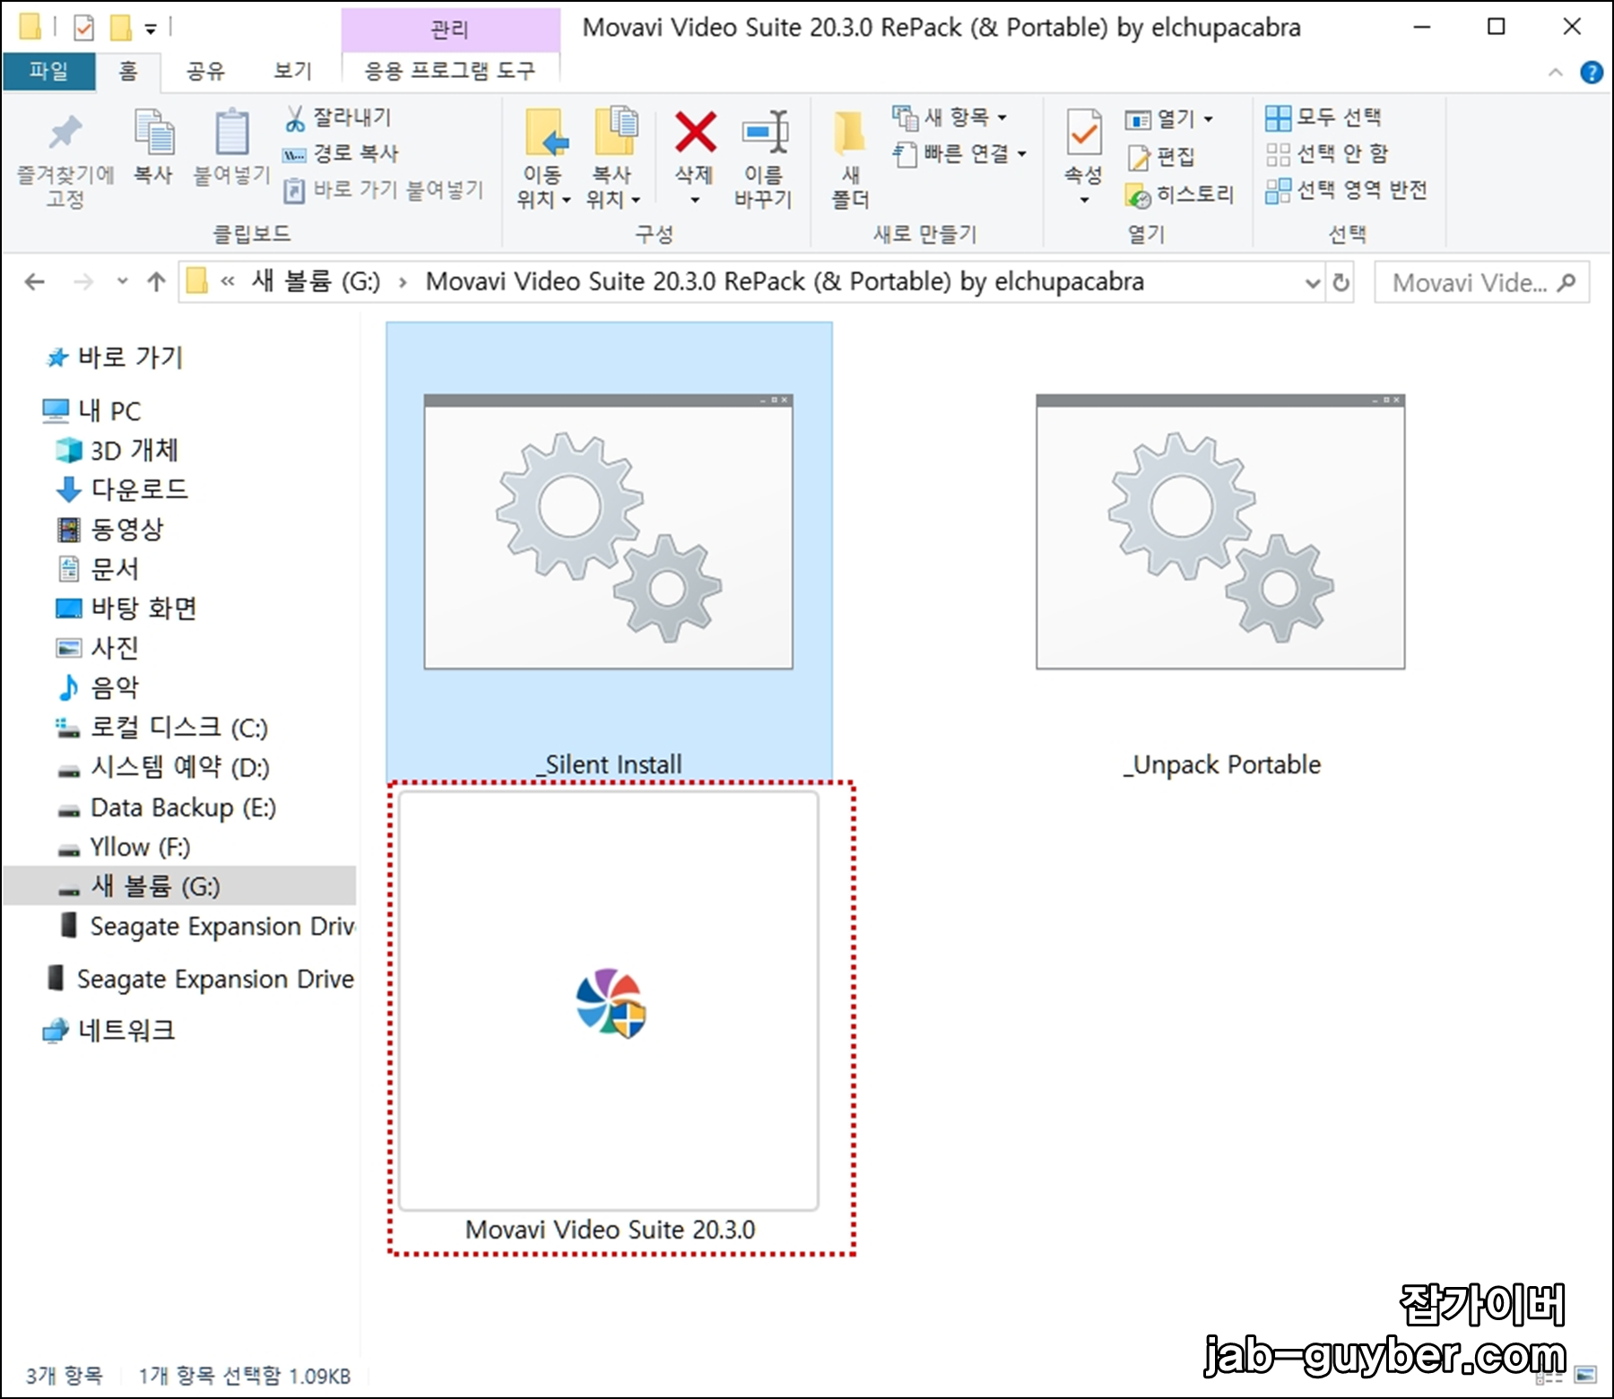Open 3D Objects (3D 개체) folder
This screenshot has width=1614, height=1399.
[117, 450]
